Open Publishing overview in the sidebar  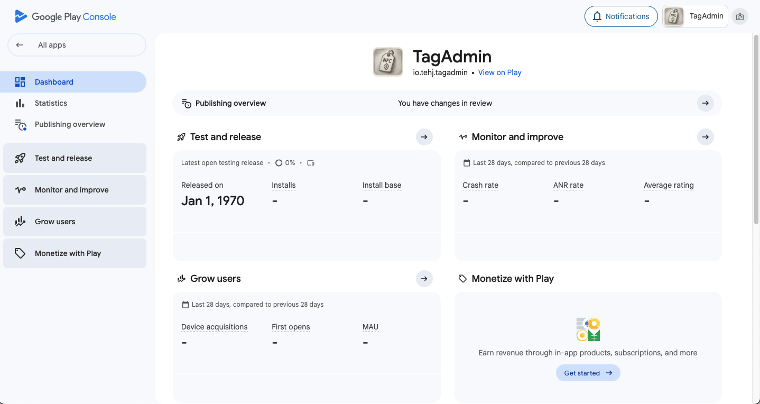pyautogui.click(x=70, y=124)
